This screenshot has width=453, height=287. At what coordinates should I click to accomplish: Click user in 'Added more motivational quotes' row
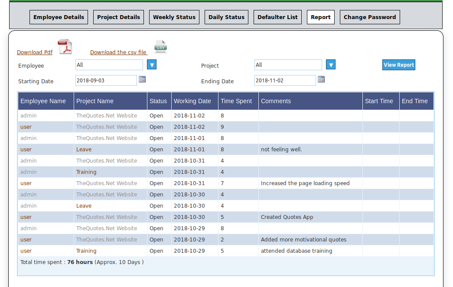click(x=26, y=240)
